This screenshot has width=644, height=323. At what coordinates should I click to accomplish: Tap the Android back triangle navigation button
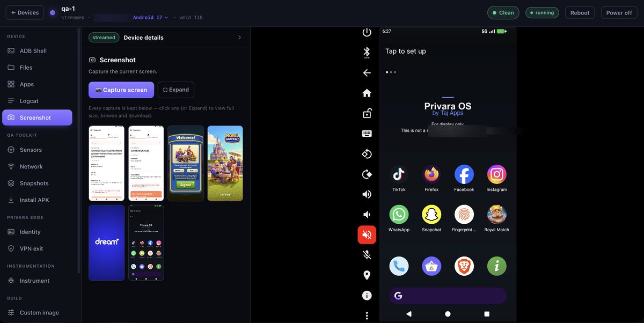[x=409, y=314]
